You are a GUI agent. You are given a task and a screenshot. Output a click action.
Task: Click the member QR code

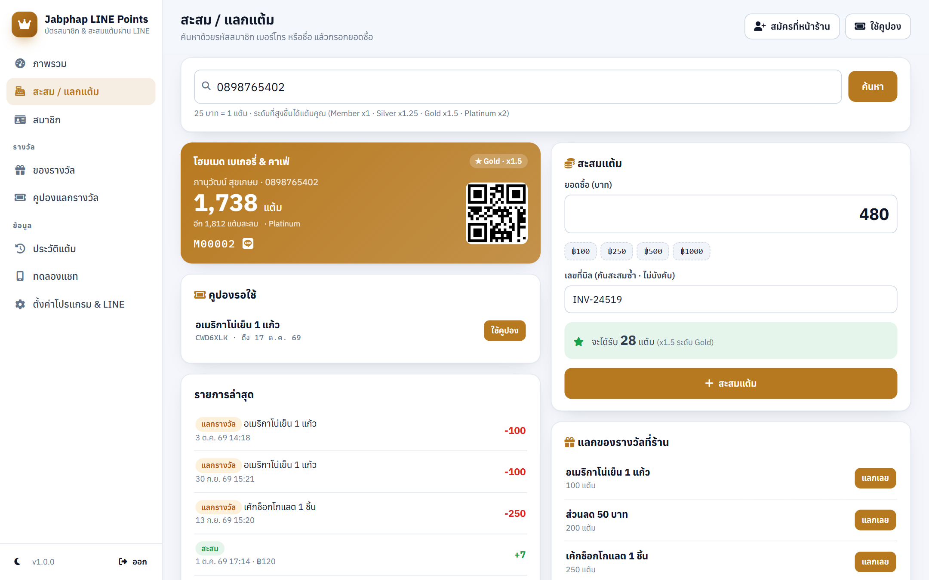click(x=497, y=214)
